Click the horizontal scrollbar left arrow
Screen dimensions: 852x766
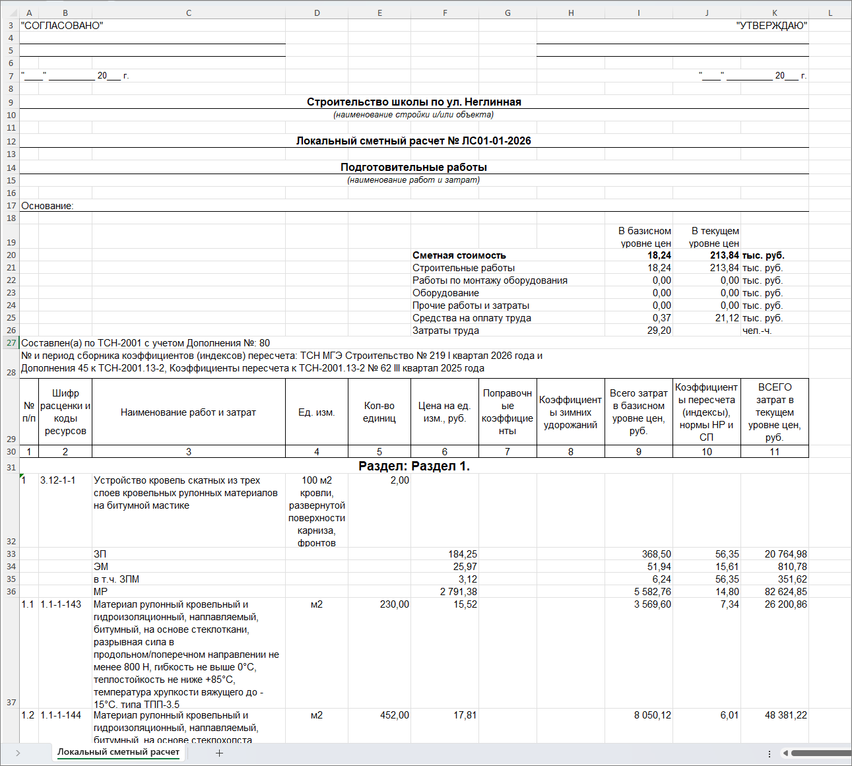click(x=785, y=753)
